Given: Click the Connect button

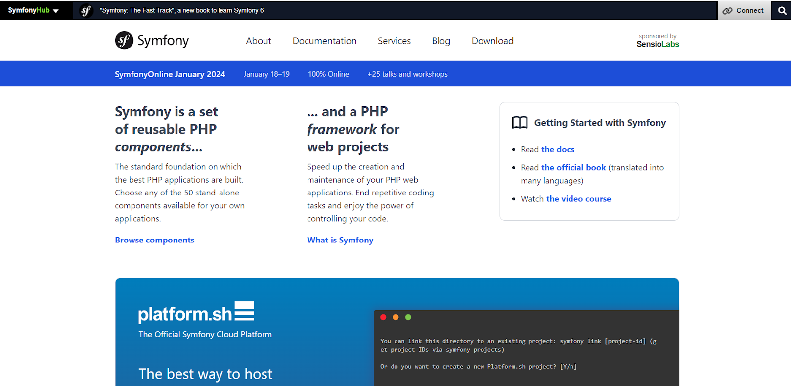Looking at the screenshot, I should pyautogui.click(x=744, y=10).
